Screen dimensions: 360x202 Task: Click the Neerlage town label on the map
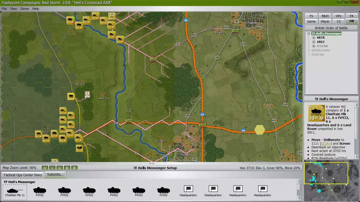104,98
